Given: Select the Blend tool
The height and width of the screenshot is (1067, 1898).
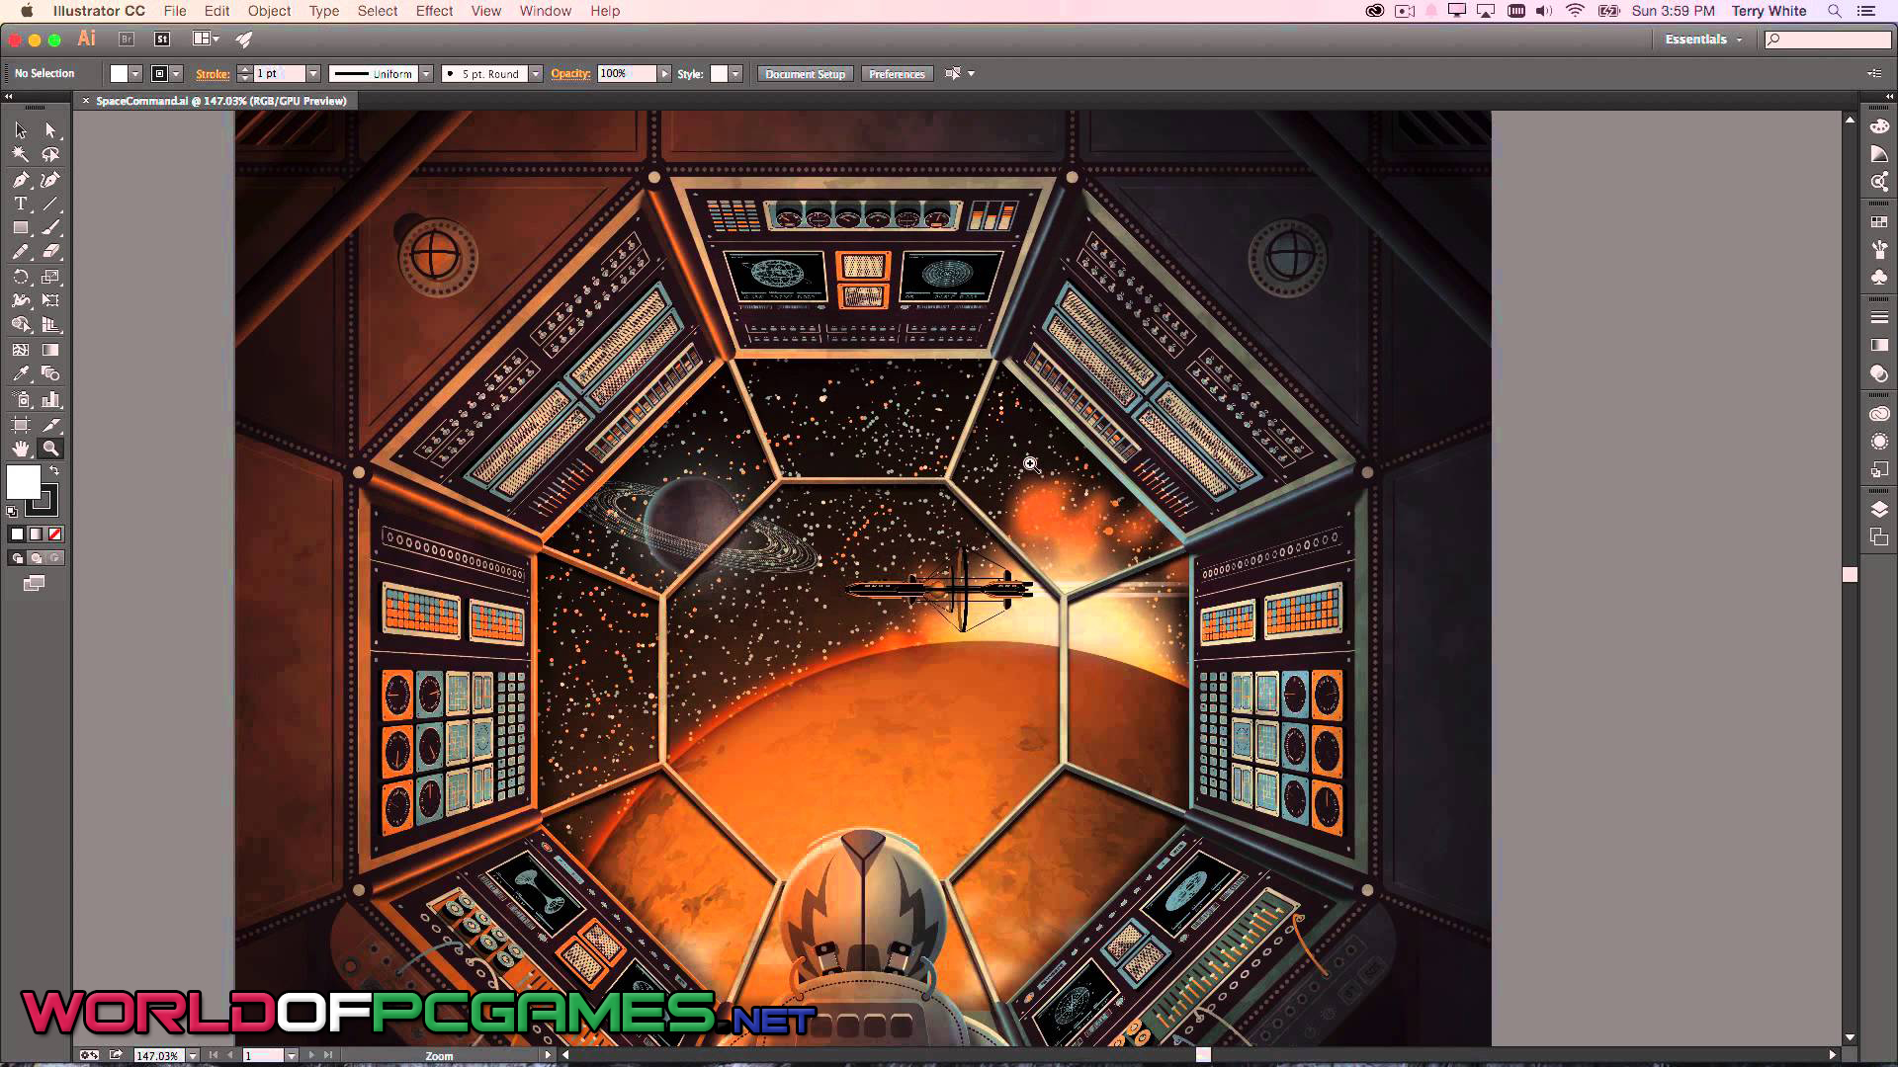Looking at the screenshot, I should [50, 374].
